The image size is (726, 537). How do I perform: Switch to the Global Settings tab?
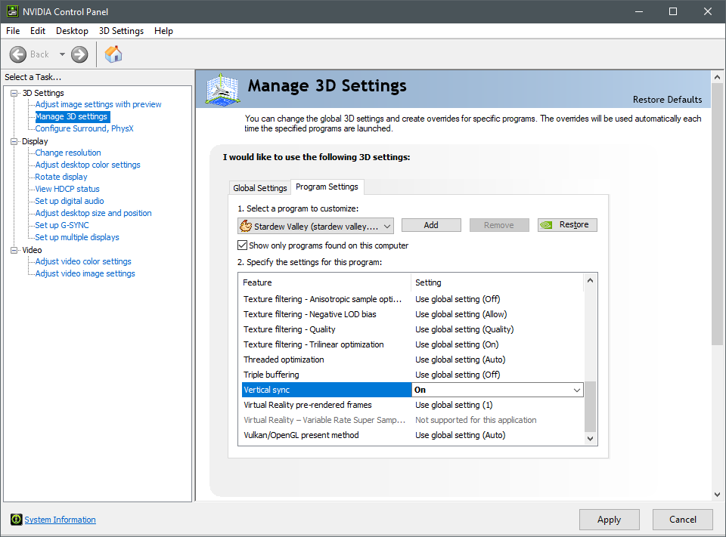(259, 188)
